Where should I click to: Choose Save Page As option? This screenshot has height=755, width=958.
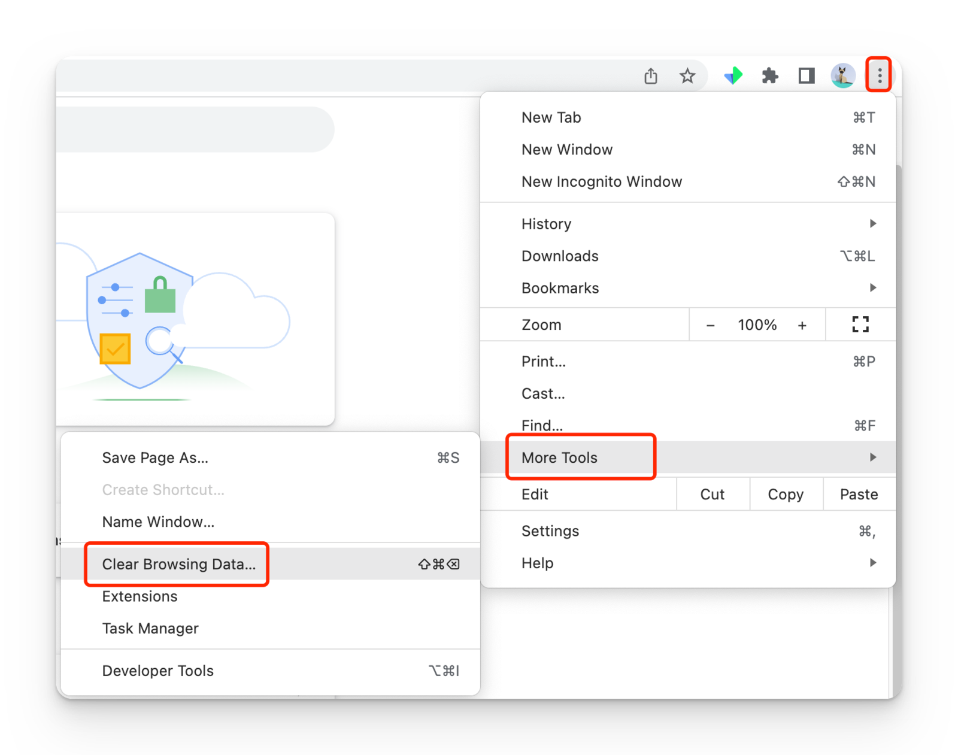(154, 457)
